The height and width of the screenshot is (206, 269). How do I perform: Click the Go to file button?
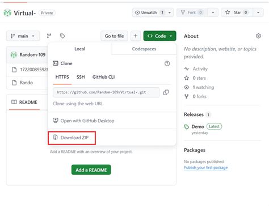[x=114, y=36]
